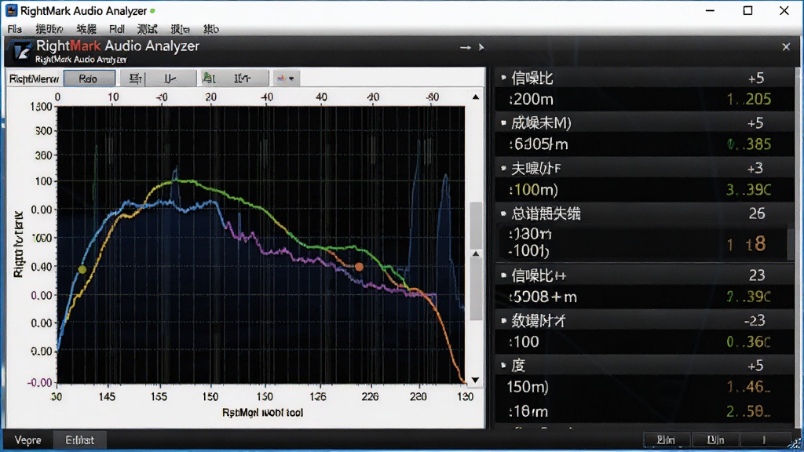Click the third bottom-right status button
Image resolution: width=804 pixels, height=452 pixels.
tap(763, 439)
